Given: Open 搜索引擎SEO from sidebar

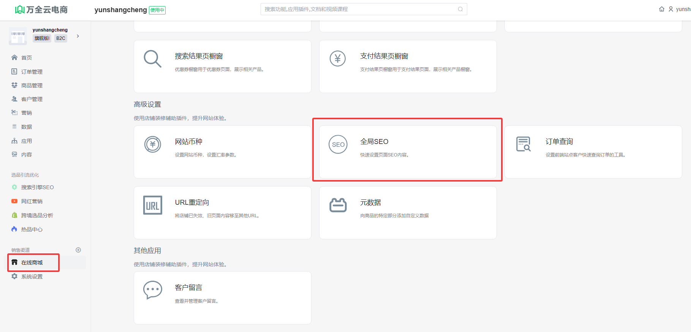Looking at the screenshot, I should click(37, 187).
